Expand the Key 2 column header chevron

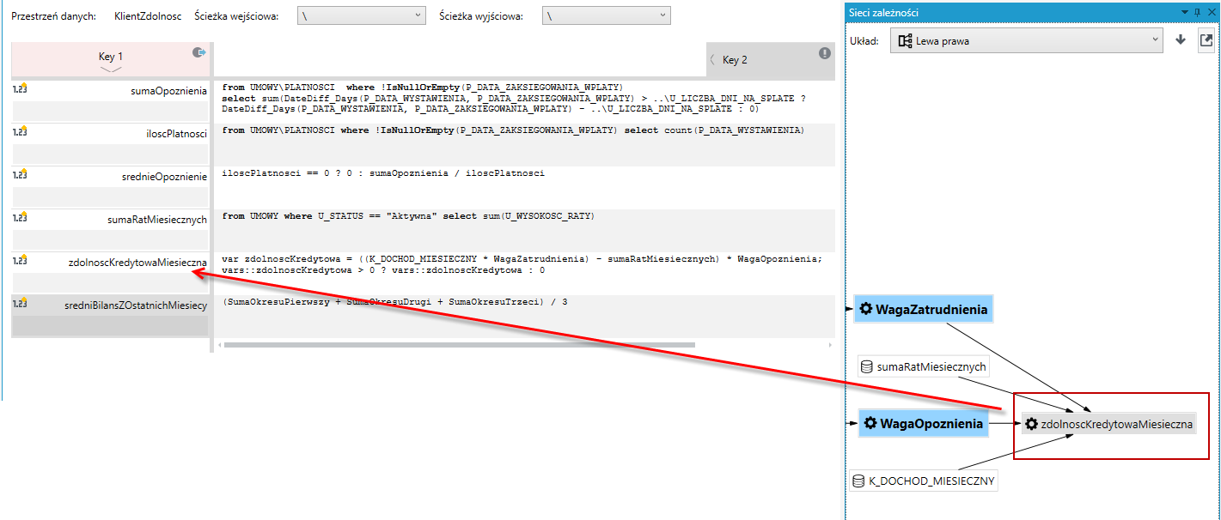tap(713, 59)
